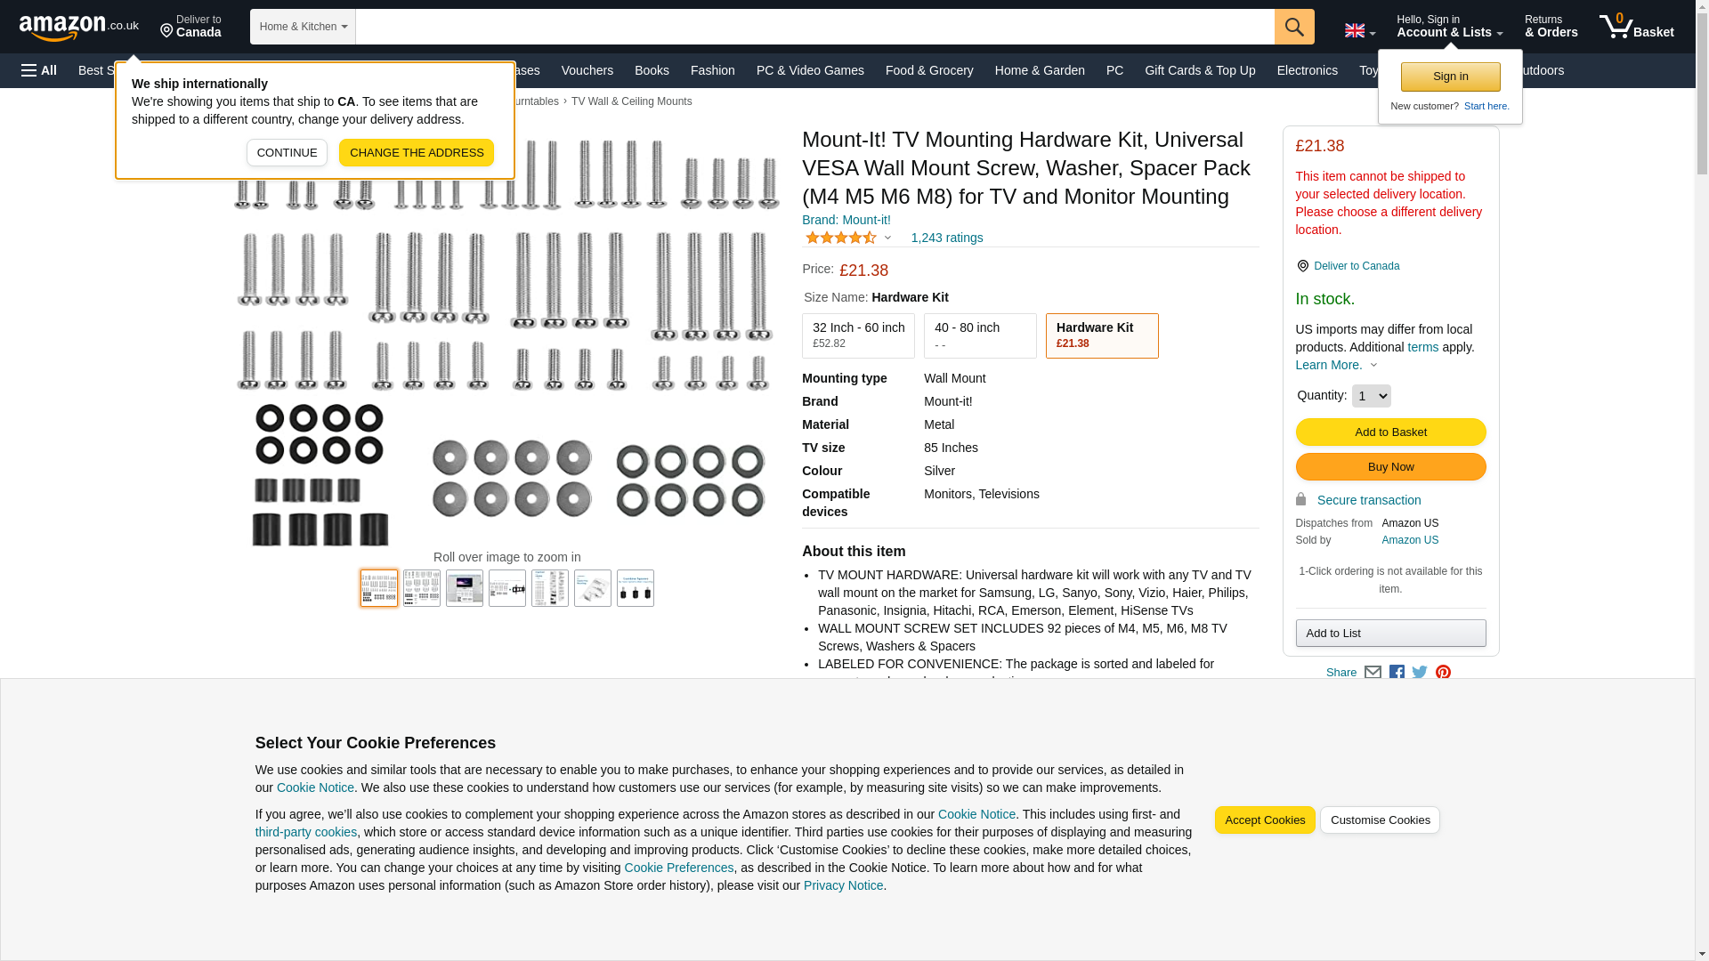The image size is (1709, 961).
Task: Open the Vouchers navigation item
Action: [x=587, y=70]
